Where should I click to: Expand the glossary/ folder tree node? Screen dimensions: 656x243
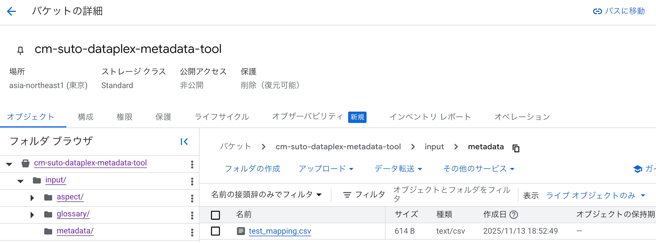[32, 215]
